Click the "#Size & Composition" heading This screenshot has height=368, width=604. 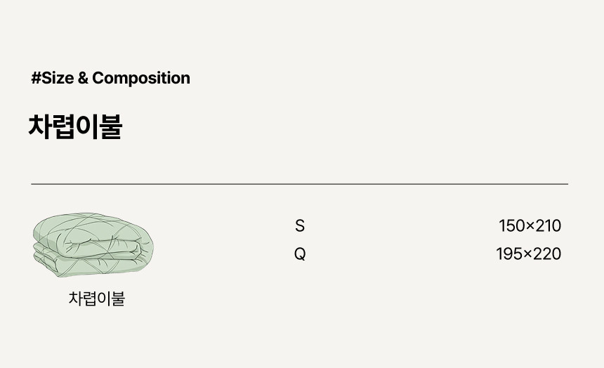click(110, 78)
